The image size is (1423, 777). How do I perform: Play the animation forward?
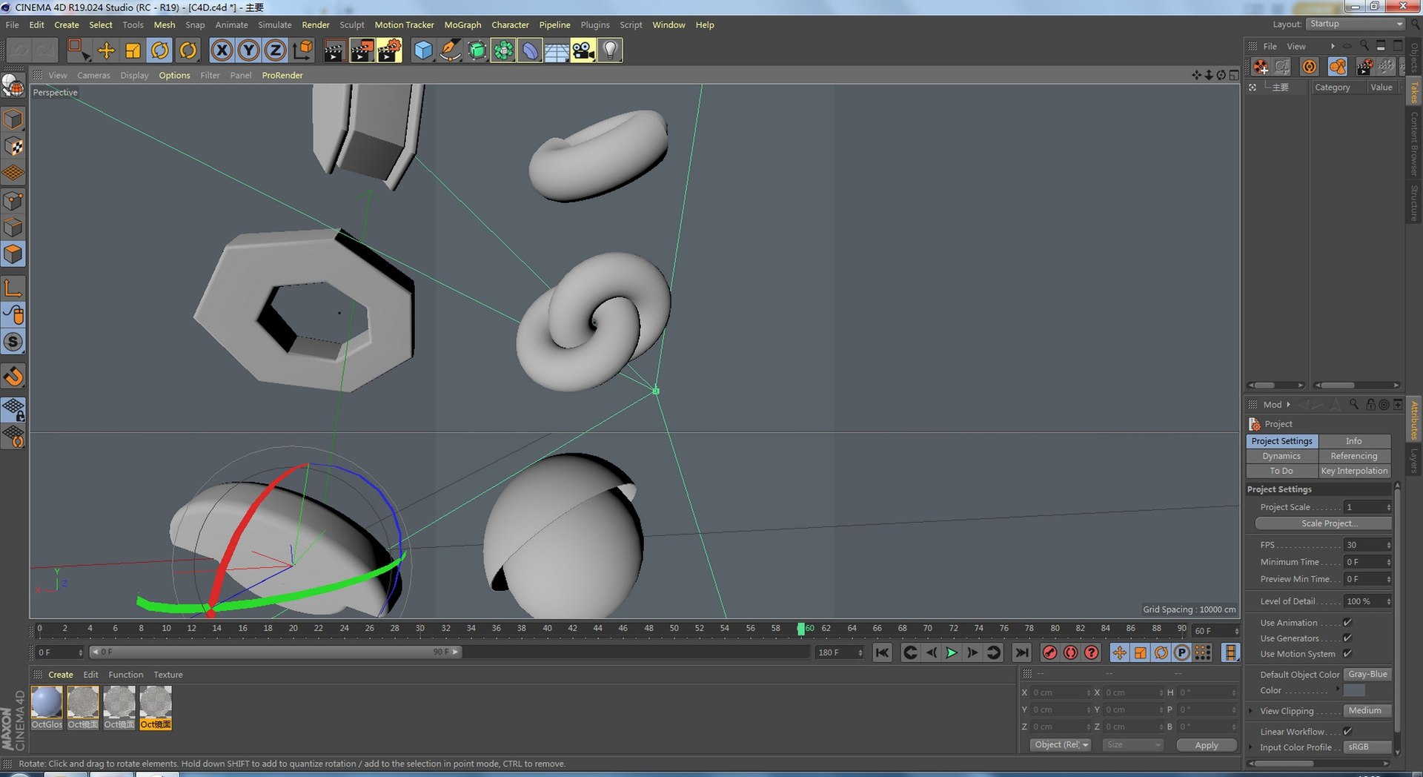pos(952,652)
